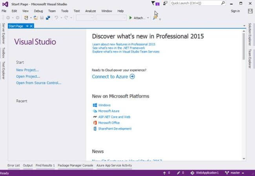255x176 pixels.
Task: Click the feedback icon beside Quick Launch
Action: 165,3
